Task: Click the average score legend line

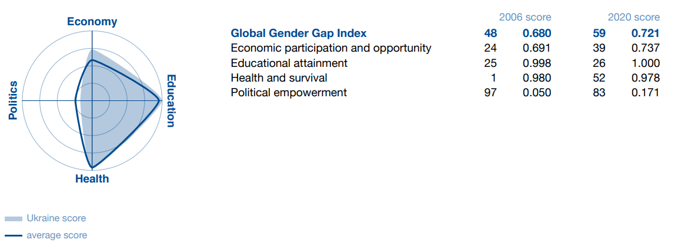Action: [13, 236]
